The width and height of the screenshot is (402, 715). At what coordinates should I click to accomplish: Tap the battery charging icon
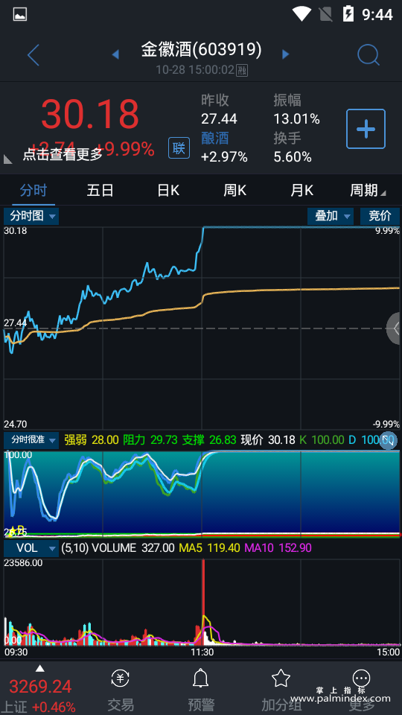(348, 14)
